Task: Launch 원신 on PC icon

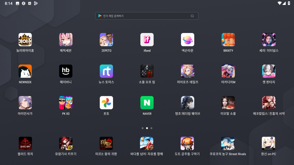Action: pos(268,143)
